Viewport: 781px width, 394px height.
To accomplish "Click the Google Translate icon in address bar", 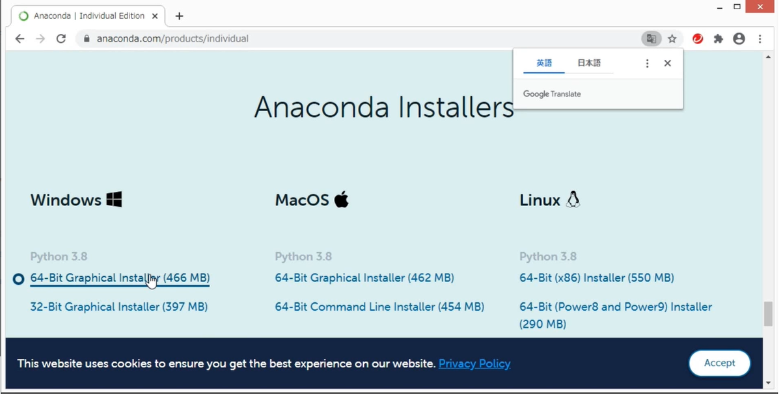I will pyautogui.click(x=651, y=39).
